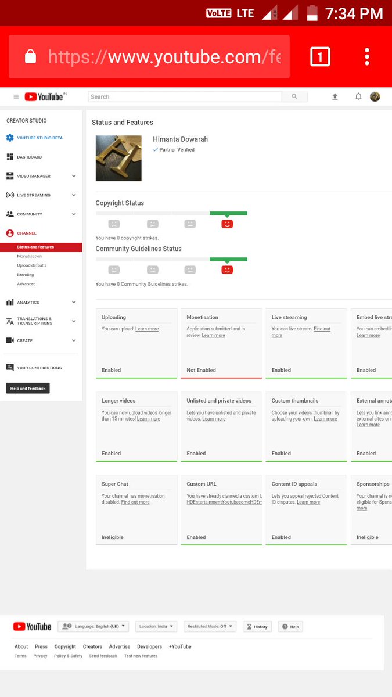Open Dashboard from sidebar

point(29,157)
